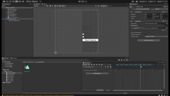Toggle the Hierarchy panel lock icon
170x96 pixels.
coord(30,4)
